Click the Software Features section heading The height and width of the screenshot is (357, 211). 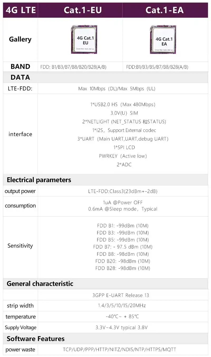click(36, 339)
